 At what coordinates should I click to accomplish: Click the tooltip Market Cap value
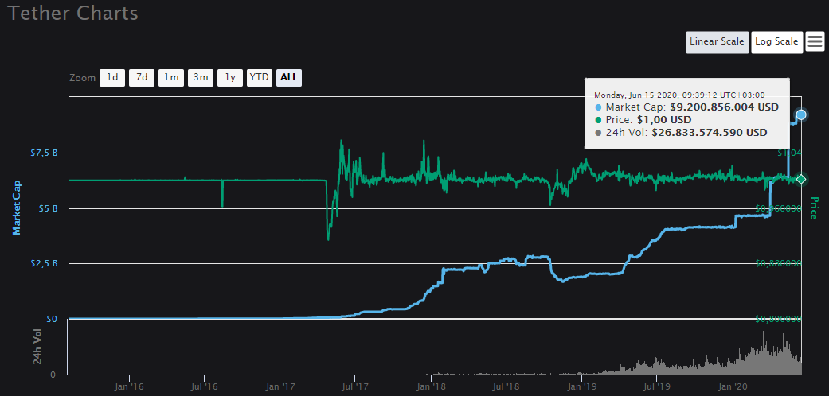[x=725, y=107]
